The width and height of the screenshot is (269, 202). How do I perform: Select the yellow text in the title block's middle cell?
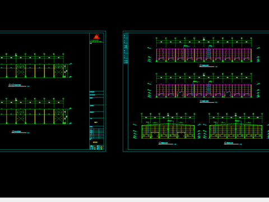[96, 122]
